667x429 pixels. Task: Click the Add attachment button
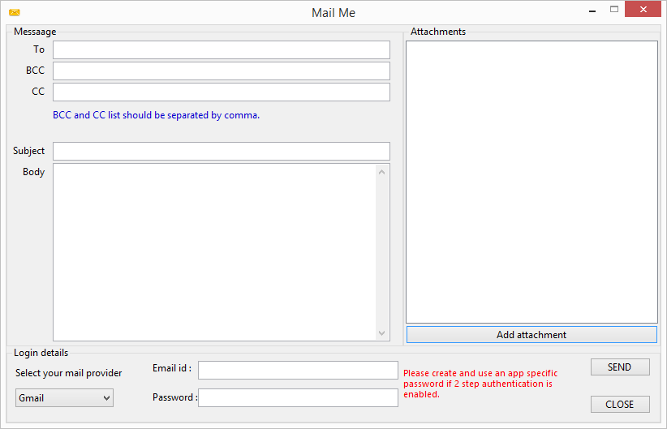point(531,335)
